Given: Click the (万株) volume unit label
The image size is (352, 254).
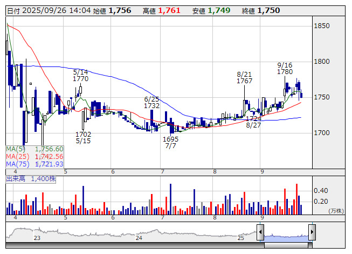Looking at the screenshot, I should (336, 211).
